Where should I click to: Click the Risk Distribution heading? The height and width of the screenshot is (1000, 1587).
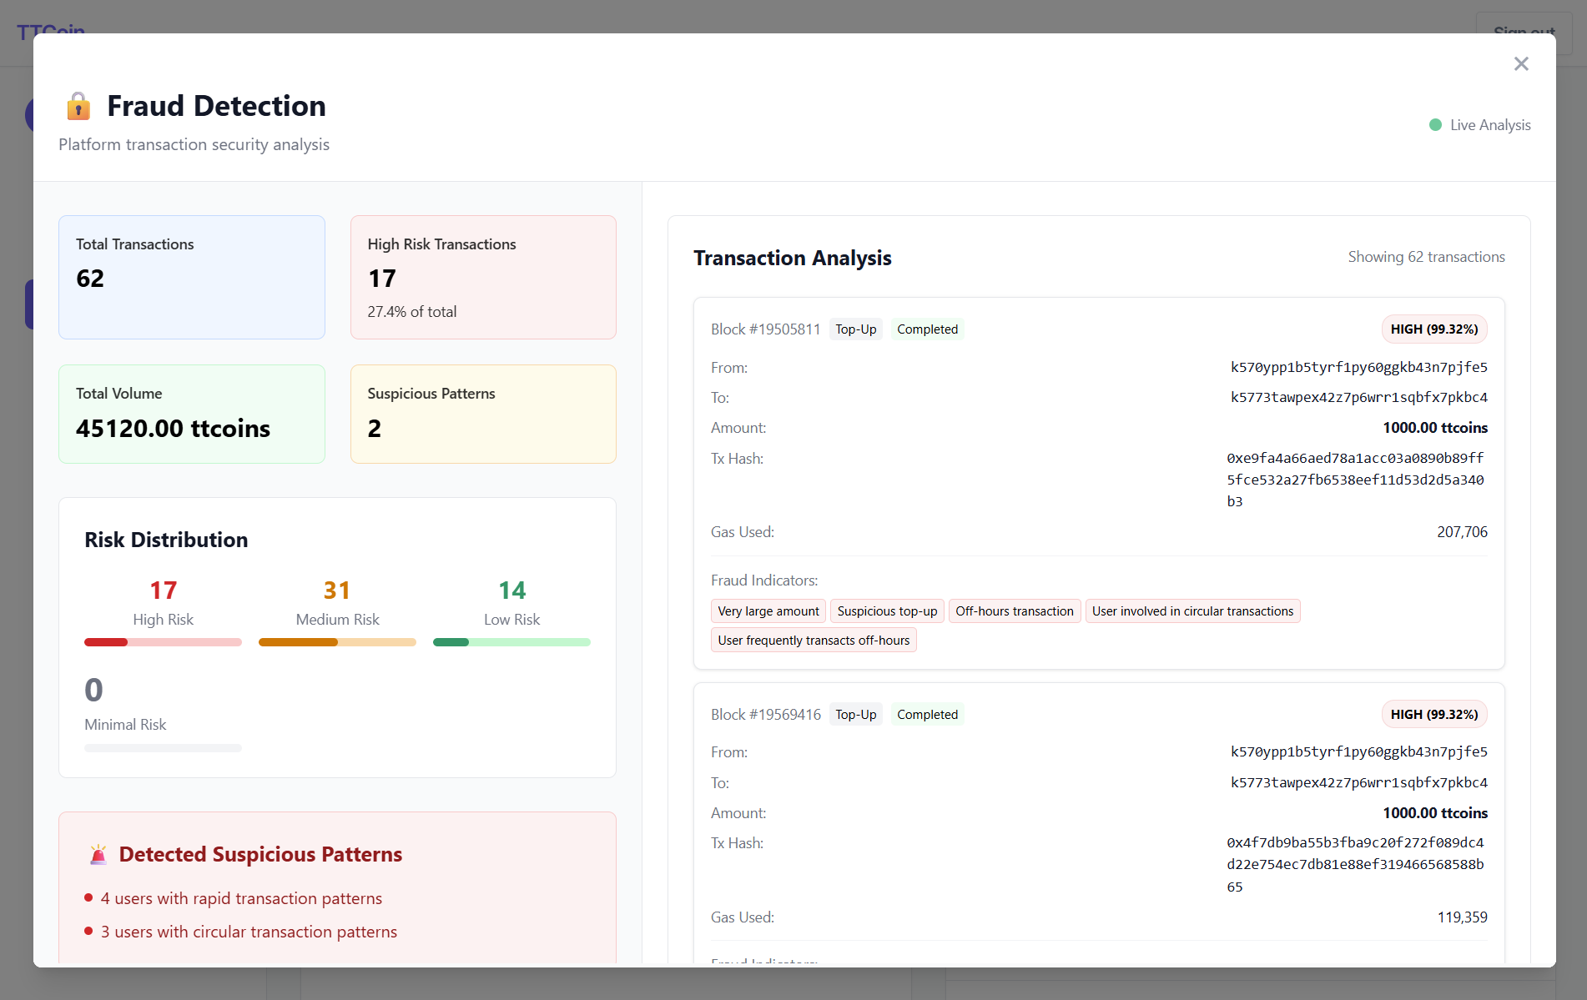[166, 540]
